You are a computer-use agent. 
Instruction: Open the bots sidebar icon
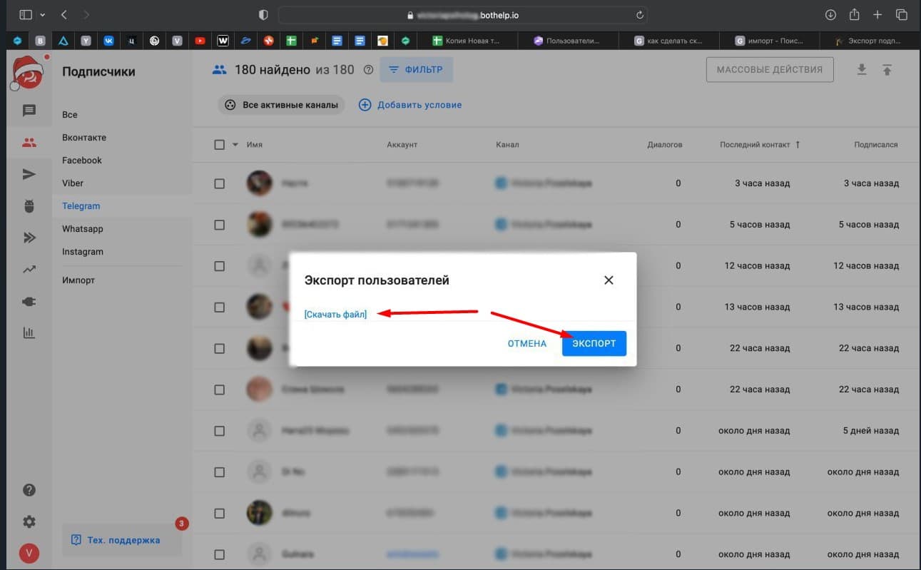(x=29, y=206)
